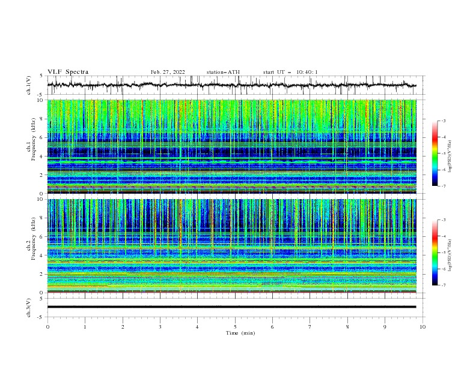Click the "VLF Spectra" plot title
Image resolution: width=476 pixels, height=367 pixels.
[x=68, y=72]
